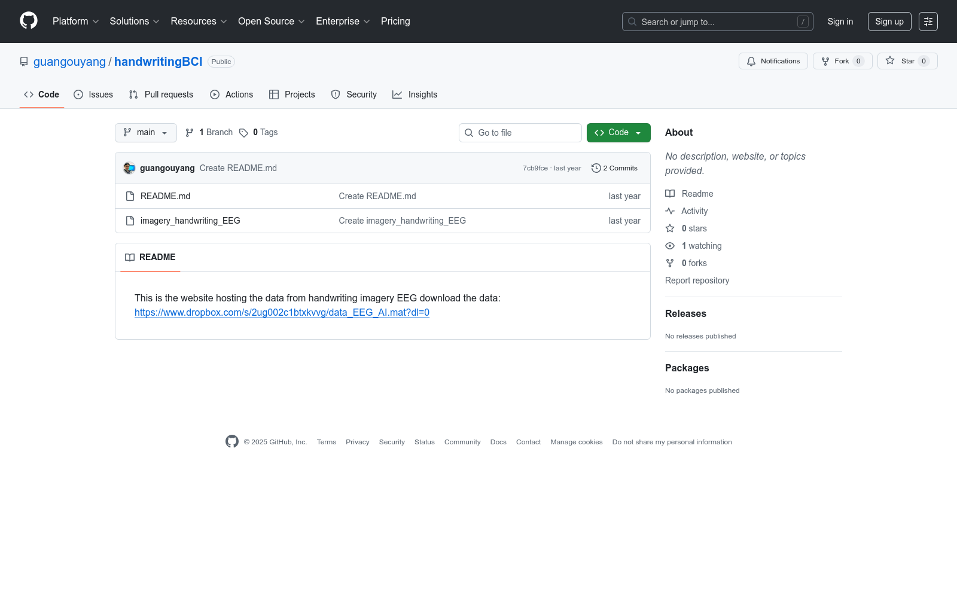Open the handwritingBCI repository link
This screenshot has height=598, width=957.
[x=159, y=62]
